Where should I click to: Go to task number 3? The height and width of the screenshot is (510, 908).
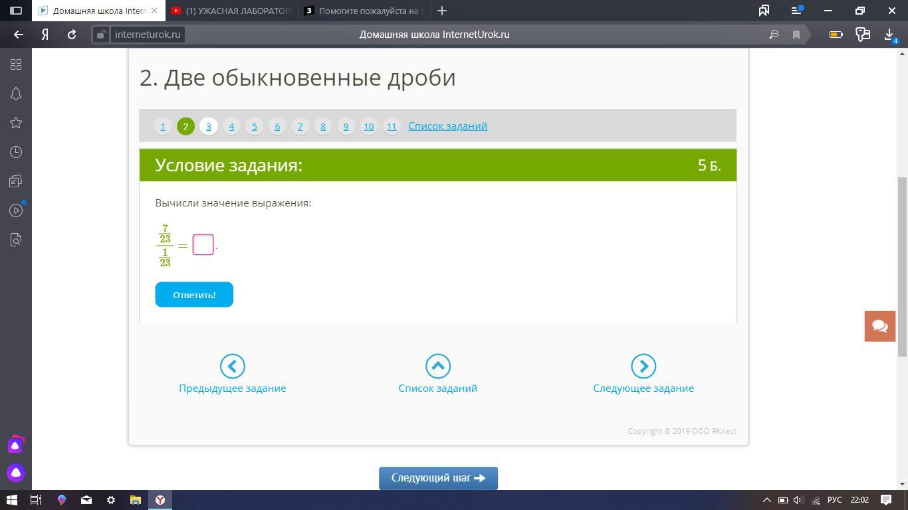pyautogui.click(x=209, y=126)
